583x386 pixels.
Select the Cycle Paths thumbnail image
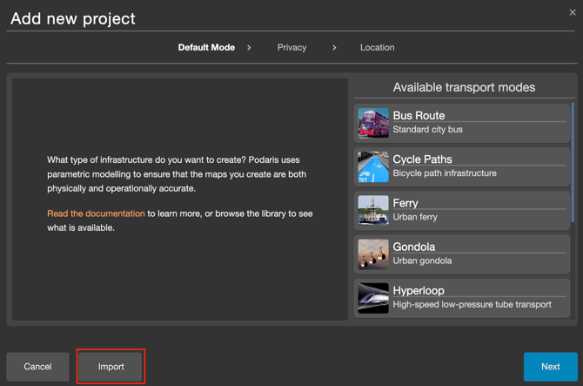pyautogui.click(x=373, y=166)
